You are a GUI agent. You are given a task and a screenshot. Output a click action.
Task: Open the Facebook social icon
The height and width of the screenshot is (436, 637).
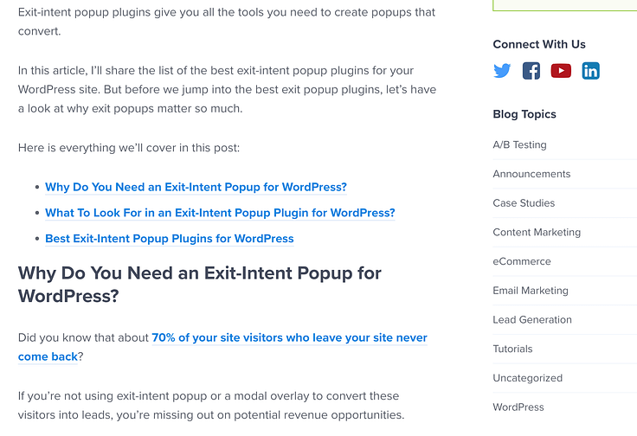[x=531, y=71]
